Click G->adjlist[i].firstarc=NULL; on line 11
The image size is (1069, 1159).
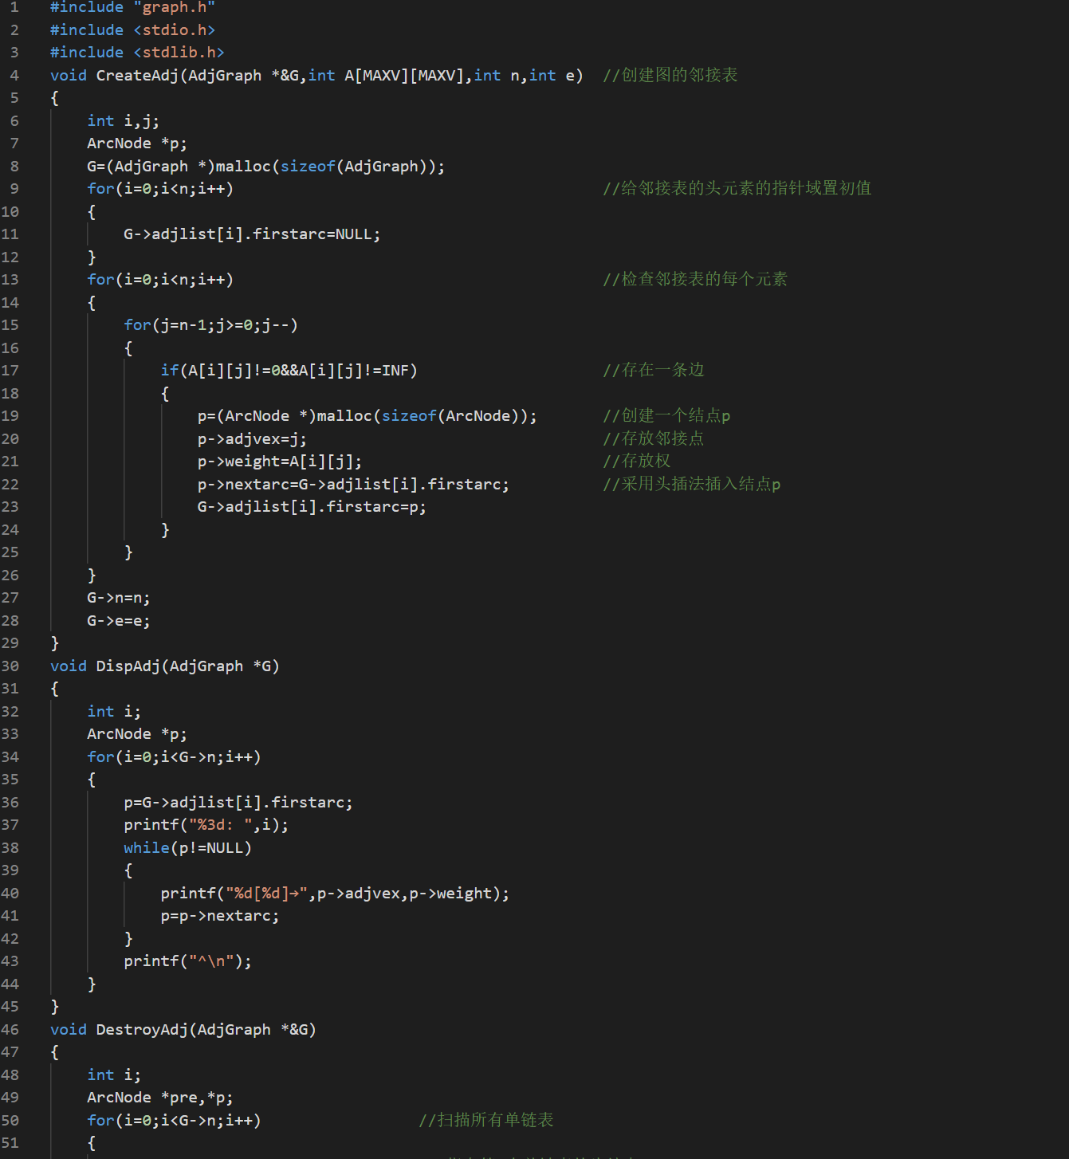(x=252, y=234)
